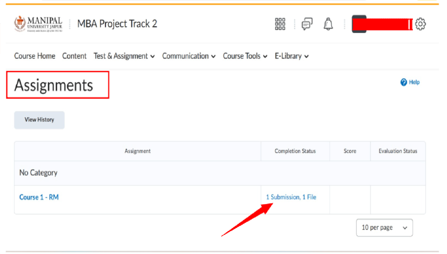Expand the Communication dropdown menu
This screenshot has height=254, width=447.
(x=189, y=56)
